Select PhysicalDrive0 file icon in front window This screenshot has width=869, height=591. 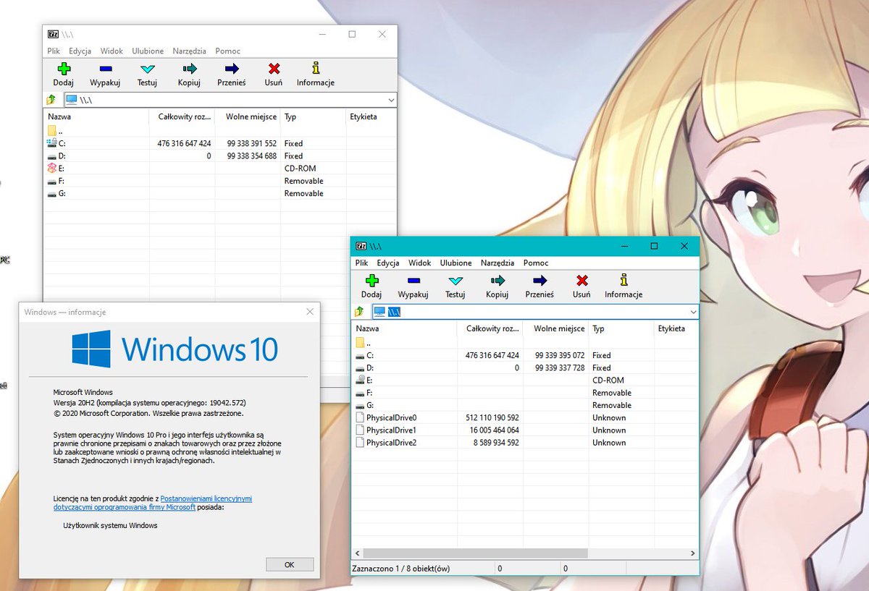(360, 417)
